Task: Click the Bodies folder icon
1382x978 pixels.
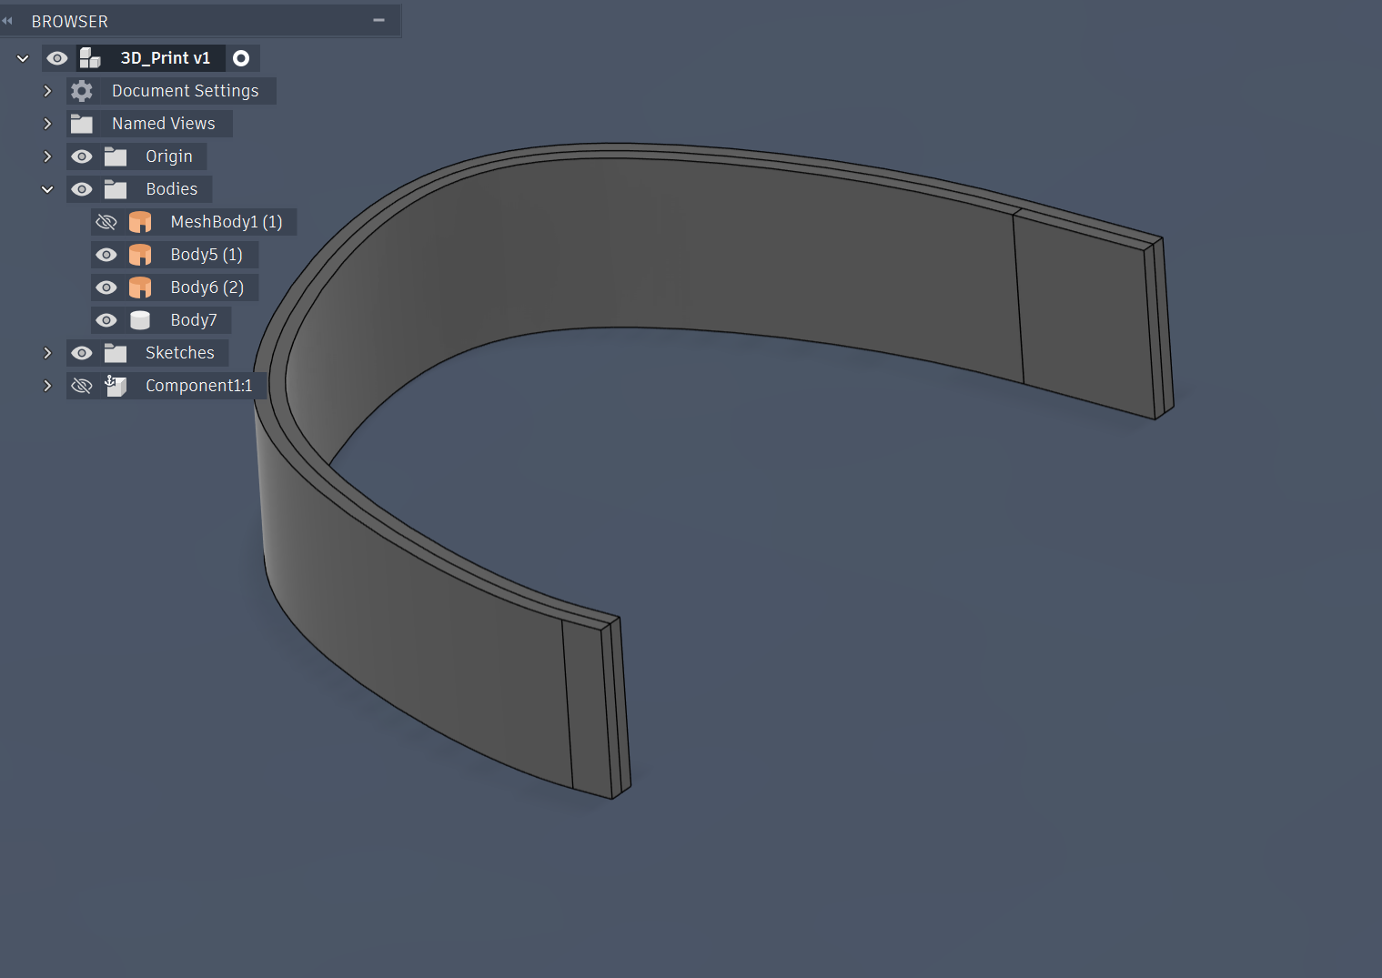Action: click(116, 189)
